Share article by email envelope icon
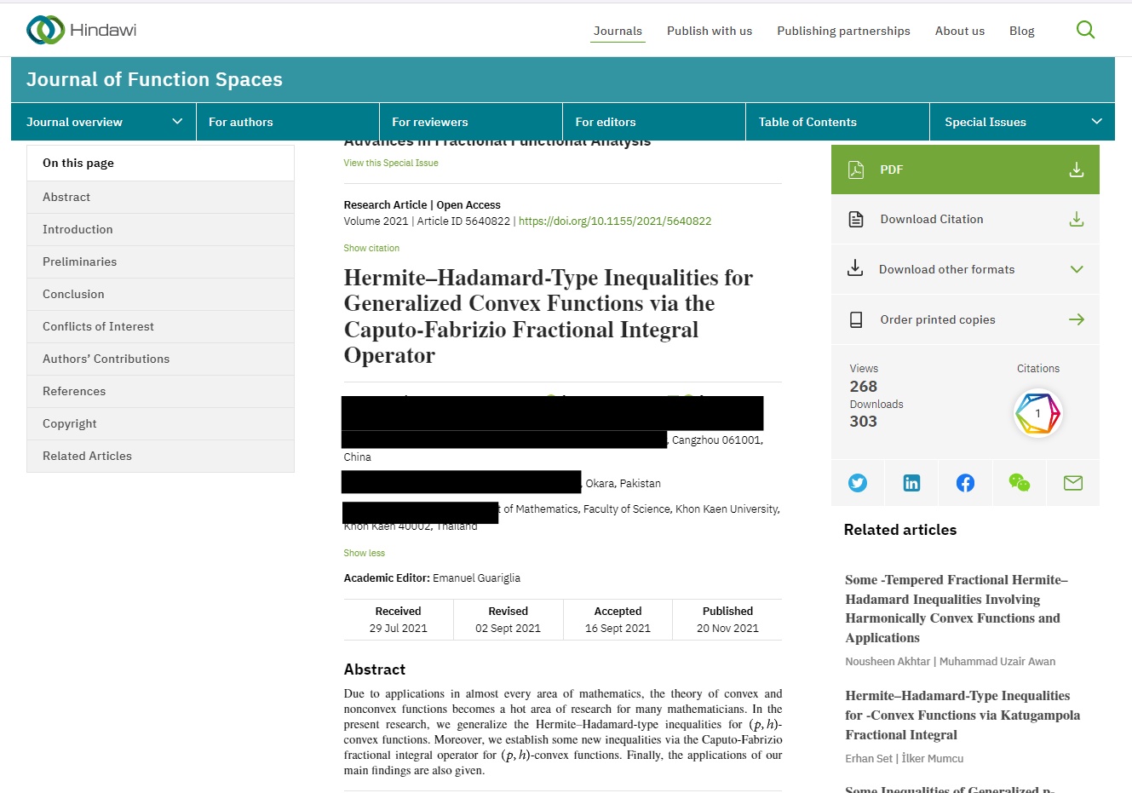The height and width of the screenshot is (793, 1132). click(1072, 483)
